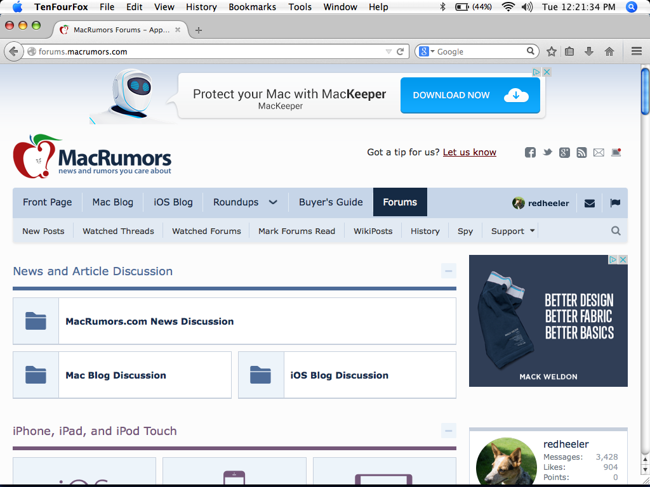Collapse the News and Article Discussion section
Viewport: 650px width, 487px height.
(x=449, y=271)
